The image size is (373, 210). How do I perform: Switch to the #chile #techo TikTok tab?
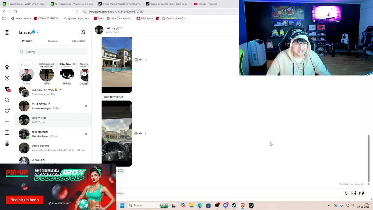tap(119, 4)
